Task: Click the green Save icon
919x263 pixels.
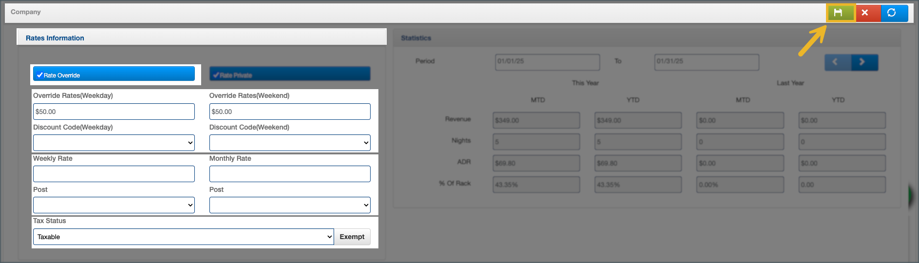Action: [x=838, y=13]
